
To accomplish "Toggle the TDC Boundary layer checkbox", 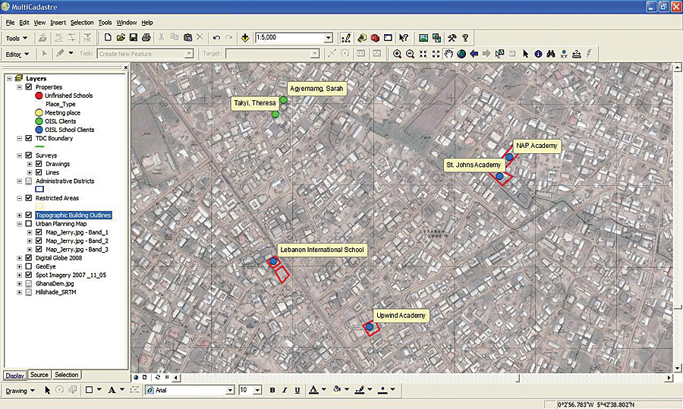I will click(x=29, y=138).
